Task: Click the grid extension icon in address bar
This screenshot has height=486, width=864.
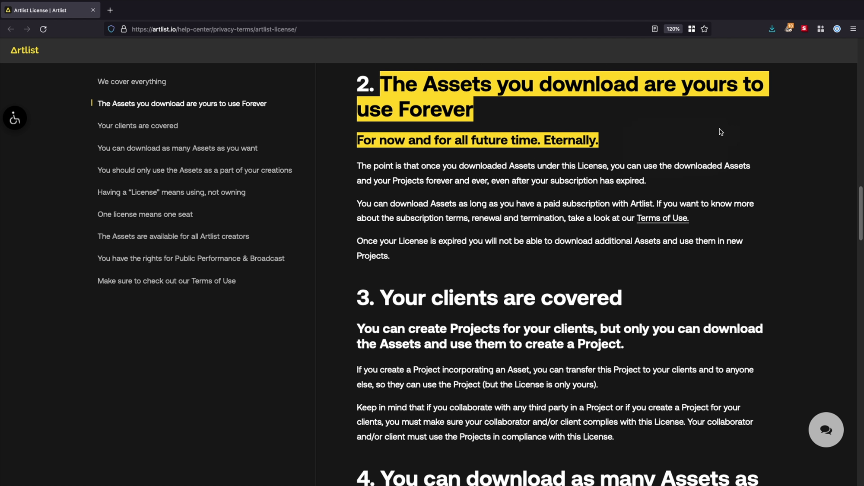Action: (x=691, y=29)
